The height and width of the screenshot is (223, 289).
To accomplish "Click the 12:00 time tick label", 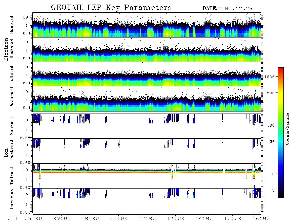I will pyautogui.click(x=147, y=218).
